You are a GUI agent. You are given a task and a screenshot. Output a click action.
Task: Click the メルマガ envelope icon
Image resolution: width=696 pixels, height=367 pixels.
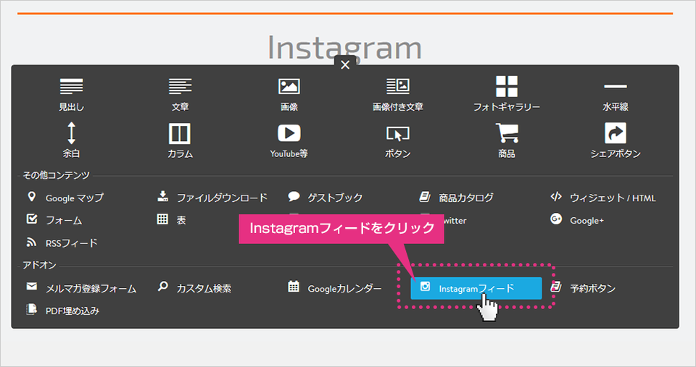click(31, 287)
